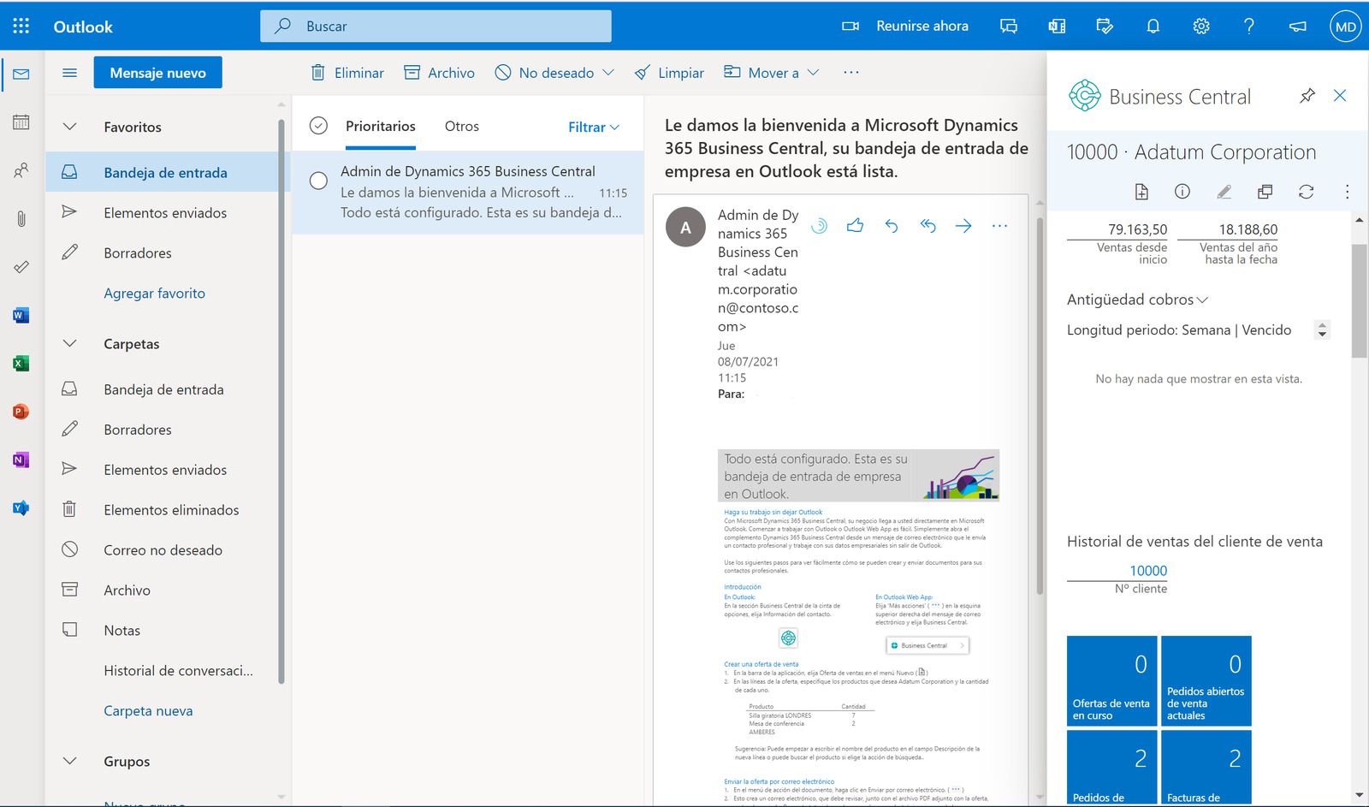This screenshot has width=1369, height=807.
Task: Open Correo no deseado folder
Action: coord(163,550)
